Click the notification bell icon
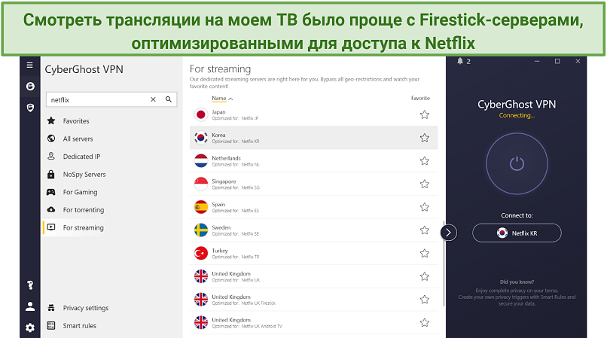The image size is (607, 338). click(x=460, y=61)
